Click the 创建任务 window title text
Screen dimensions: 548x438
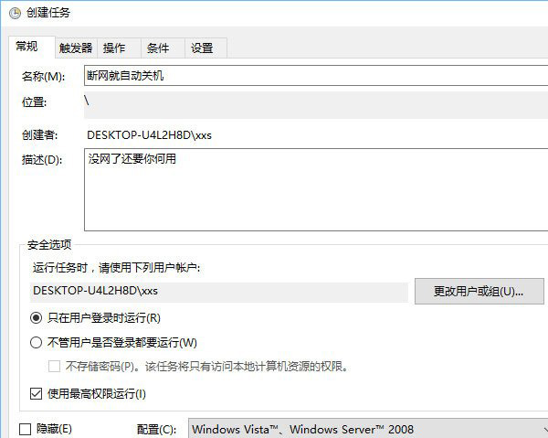click(50, 13)
